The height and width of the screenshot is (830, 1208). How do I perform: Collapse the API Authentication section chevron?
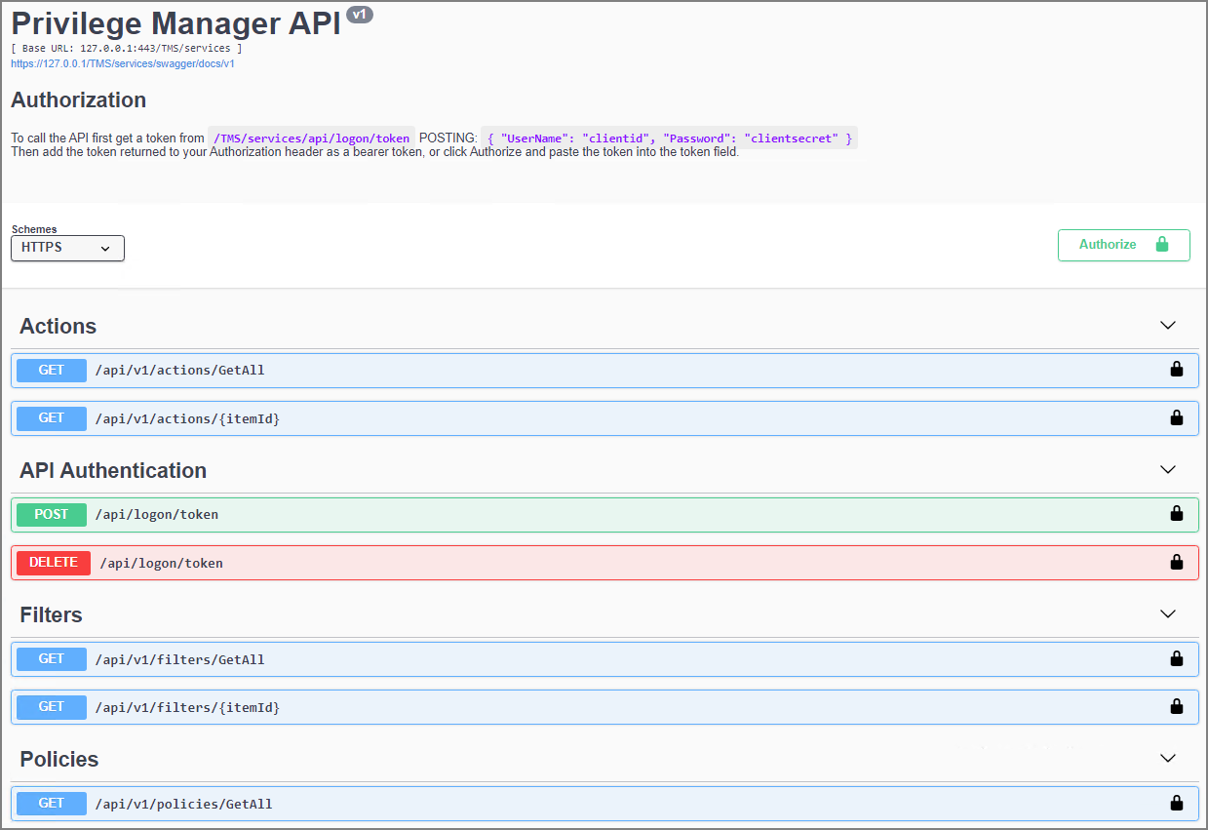[1167, 469]
